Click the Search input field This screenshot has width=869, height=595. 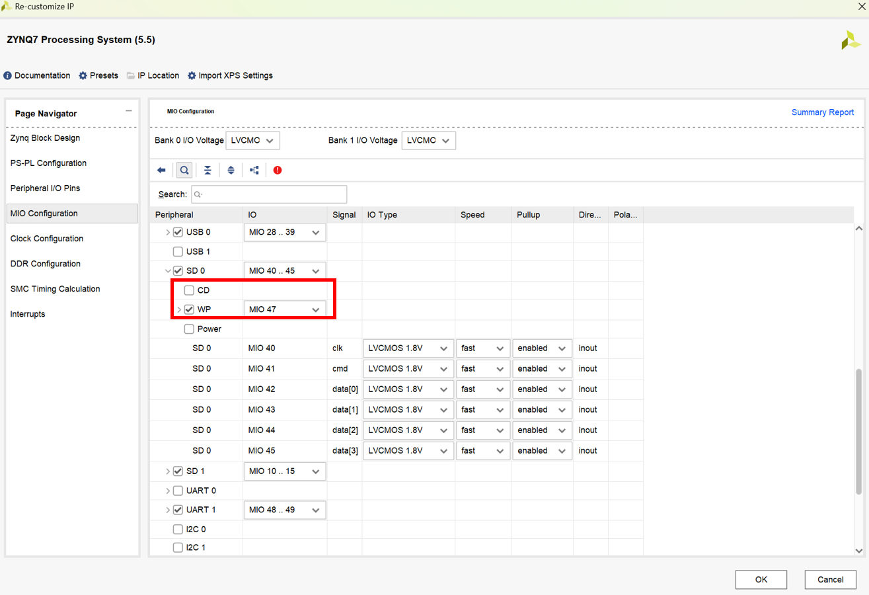coord(269,194)
